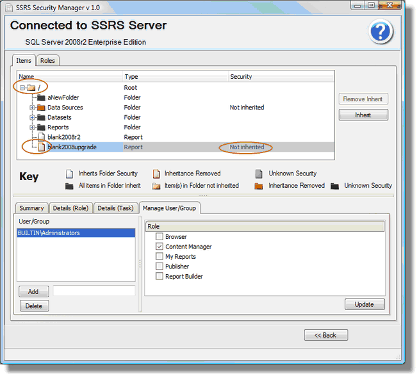Open the Details (Role) tab

coord(70,208)
